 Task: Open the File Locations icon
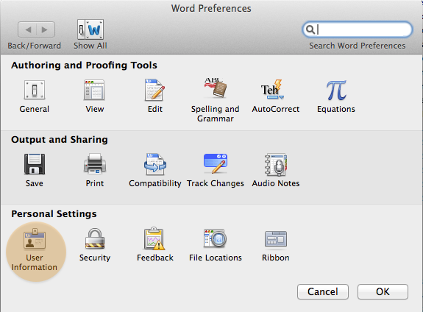pos(215,238)
